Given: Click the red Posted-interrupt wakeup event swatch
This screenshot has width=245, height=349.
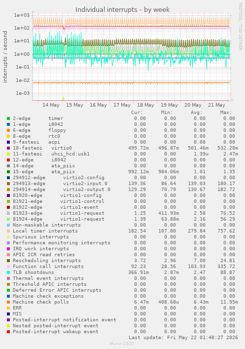Looking at the screenshot, I should pyautogui.click(x=8, y=332).
